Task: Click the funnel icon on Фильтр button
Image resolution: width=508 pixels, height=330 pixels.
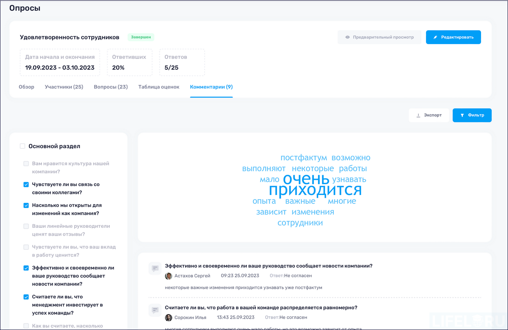Action: coord(463,115)
